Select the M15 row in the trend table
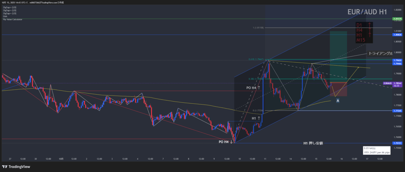 [x=361, y=40]
